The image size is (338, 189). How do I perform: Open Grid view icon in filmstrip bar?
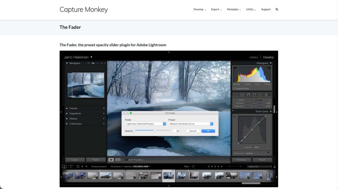78,167
